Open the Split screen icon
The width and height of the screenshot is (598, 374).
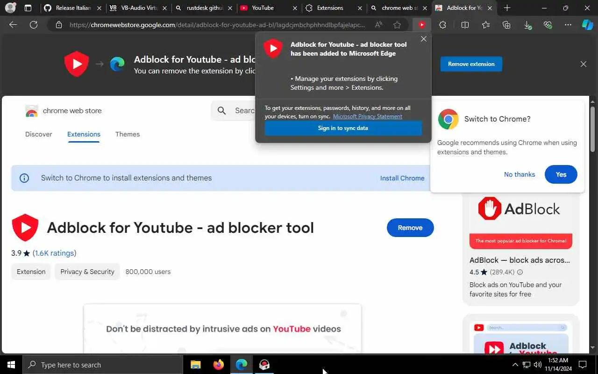465,25
